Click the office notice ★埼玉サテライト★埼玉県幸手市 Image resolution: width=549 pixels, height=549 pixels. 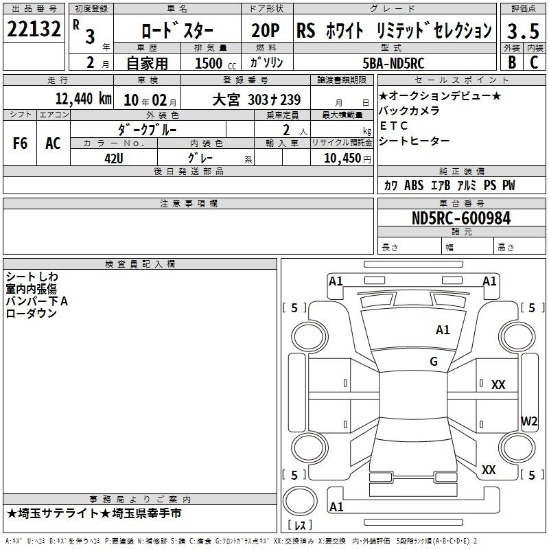[x=94, y=513]
